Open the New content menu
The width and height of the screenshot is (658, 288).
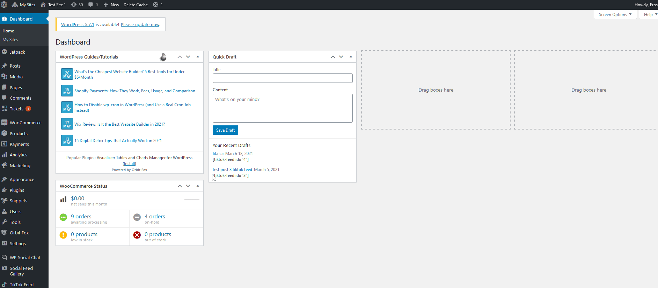coord(111,5)
